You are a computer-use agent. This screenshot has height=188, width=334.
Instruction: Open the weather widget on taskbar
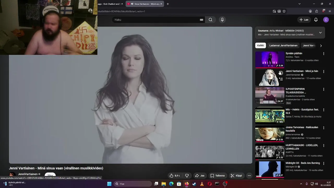14,184
